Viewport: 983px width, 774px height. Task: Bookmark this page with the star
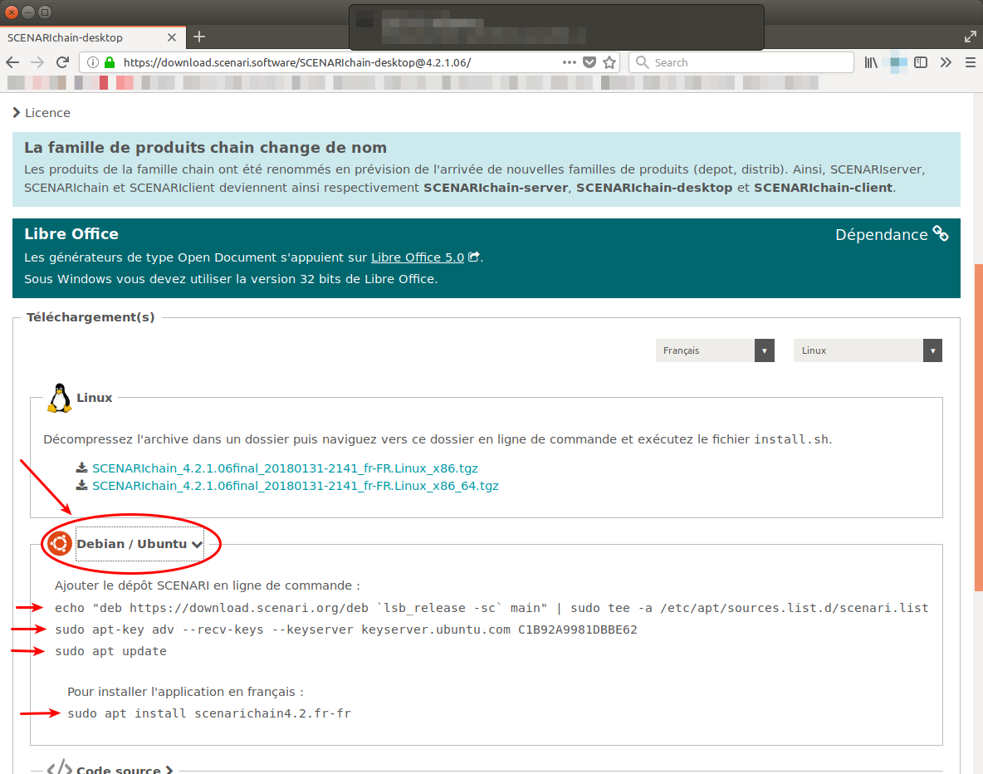(609, 62)
